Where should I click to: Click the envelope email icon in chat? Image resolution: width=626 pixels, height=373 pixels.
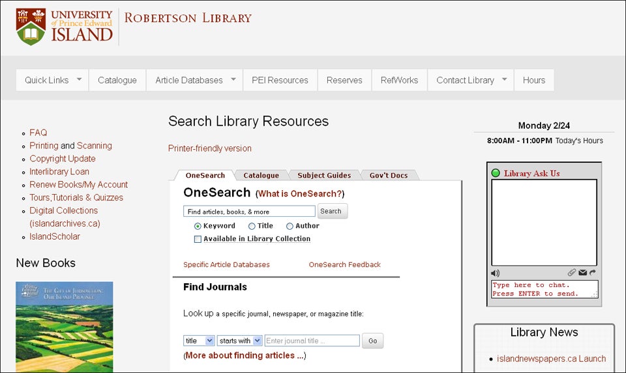(582, 273)
